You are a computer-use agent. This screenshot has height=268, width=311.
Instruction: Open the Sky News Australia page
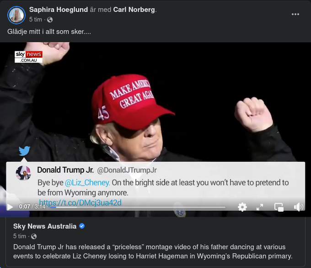(x=45, y=226)
